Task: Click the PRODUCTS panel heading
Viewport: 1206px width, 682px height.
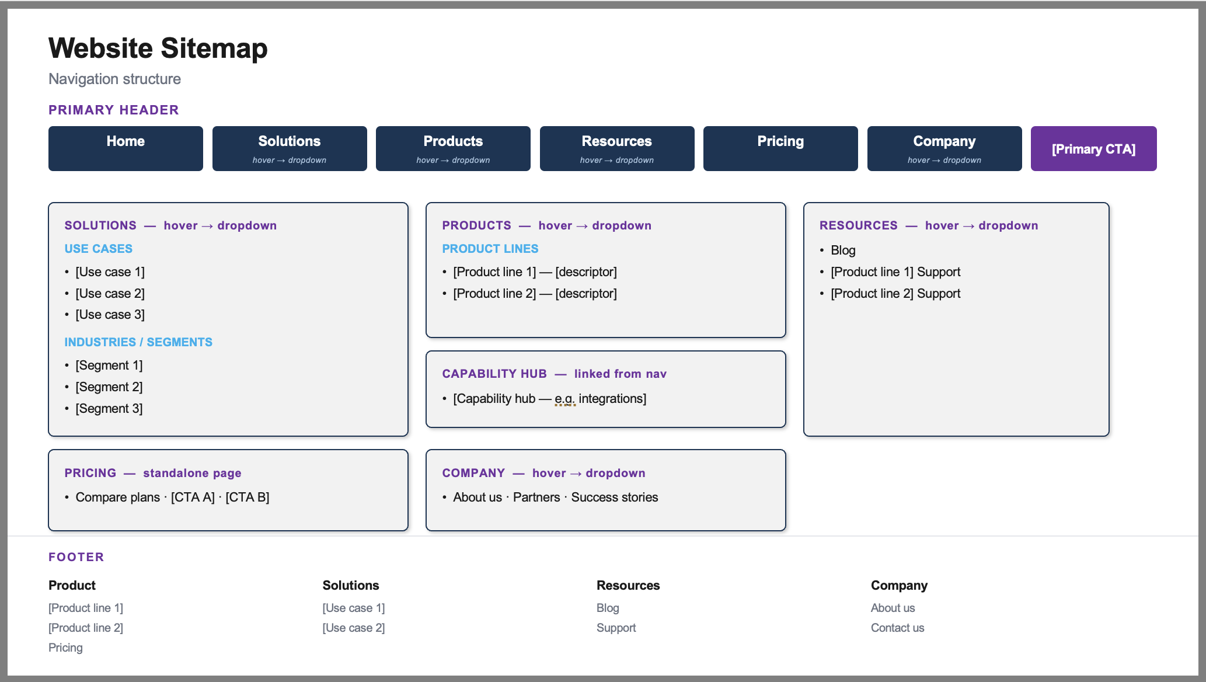Action: 547,225
